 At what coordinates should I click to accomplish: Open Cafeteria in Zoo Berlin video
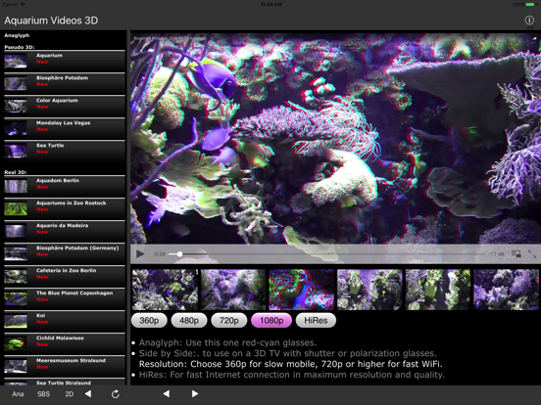pos(65,276)
